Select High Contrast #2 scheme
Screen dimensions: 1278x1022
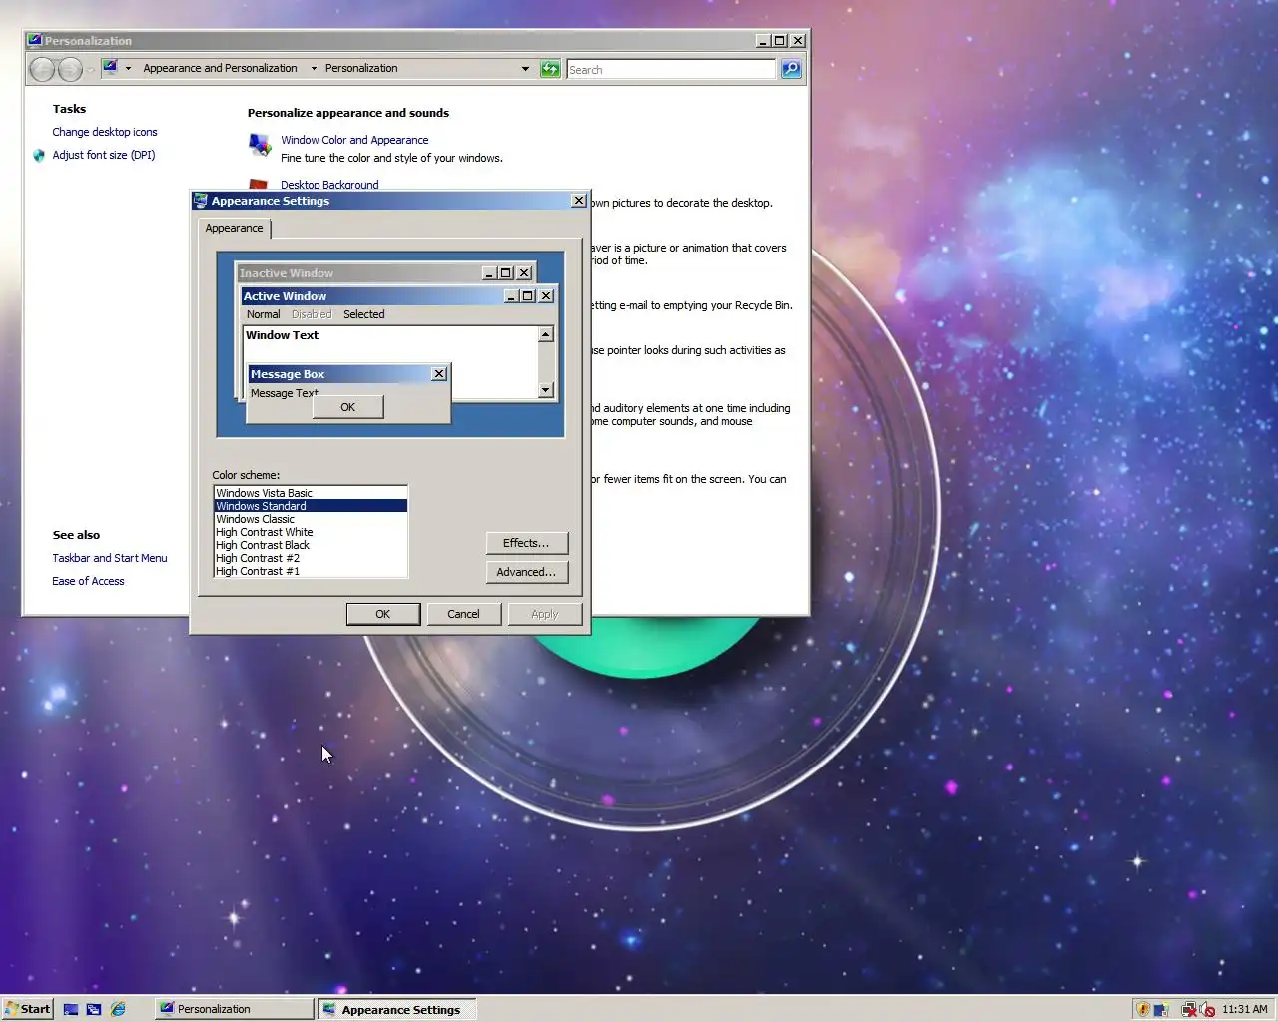311,558
